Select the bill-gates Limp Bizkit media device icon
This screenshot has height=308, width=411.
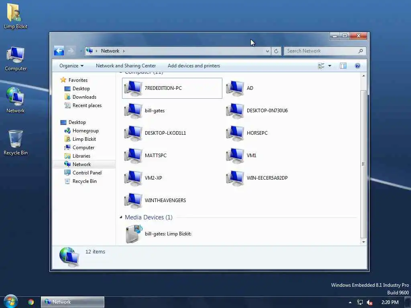[x=134, y=234]
